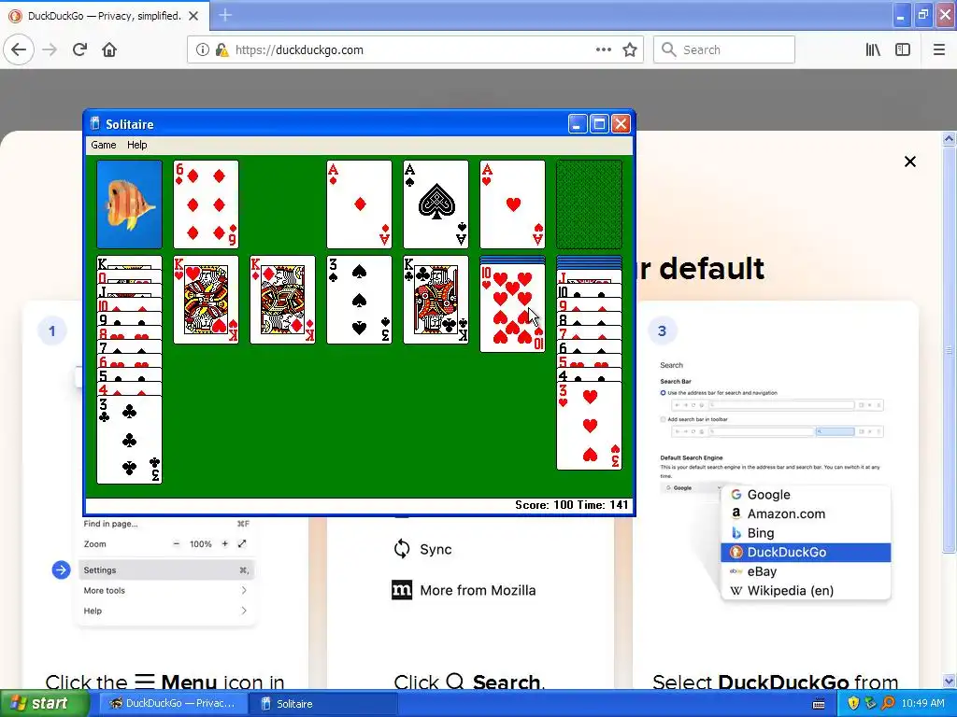957x717 pixels.
Task: Click the page vertical scrollbar up arrow
Action: click(950, 140)
